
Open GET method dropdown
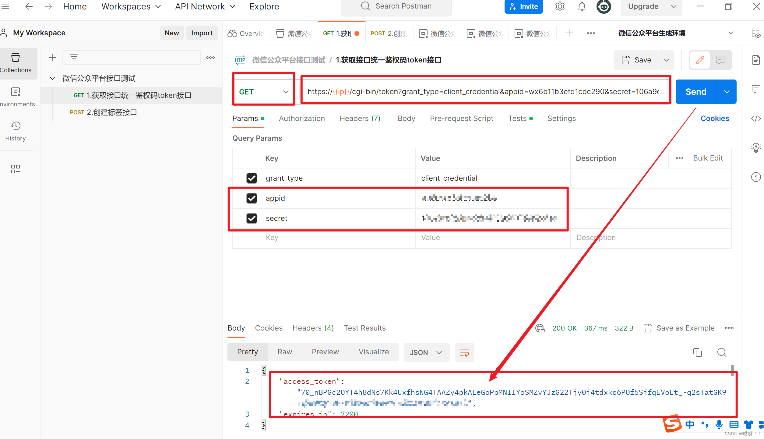point(263,92)
